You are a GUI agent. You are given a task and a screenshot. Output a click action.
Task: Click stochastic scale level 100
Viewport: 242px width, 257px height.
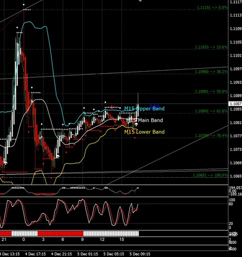click(x=232, y=200)
